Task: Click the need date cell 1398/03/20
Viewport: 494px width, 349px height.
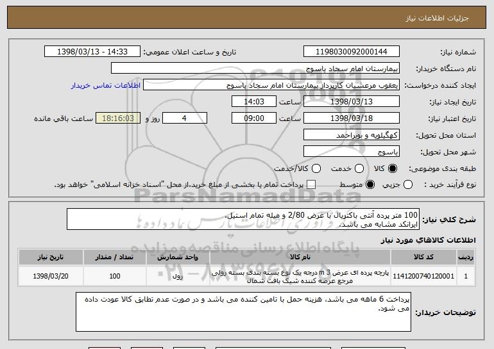Action: [51, 276]
